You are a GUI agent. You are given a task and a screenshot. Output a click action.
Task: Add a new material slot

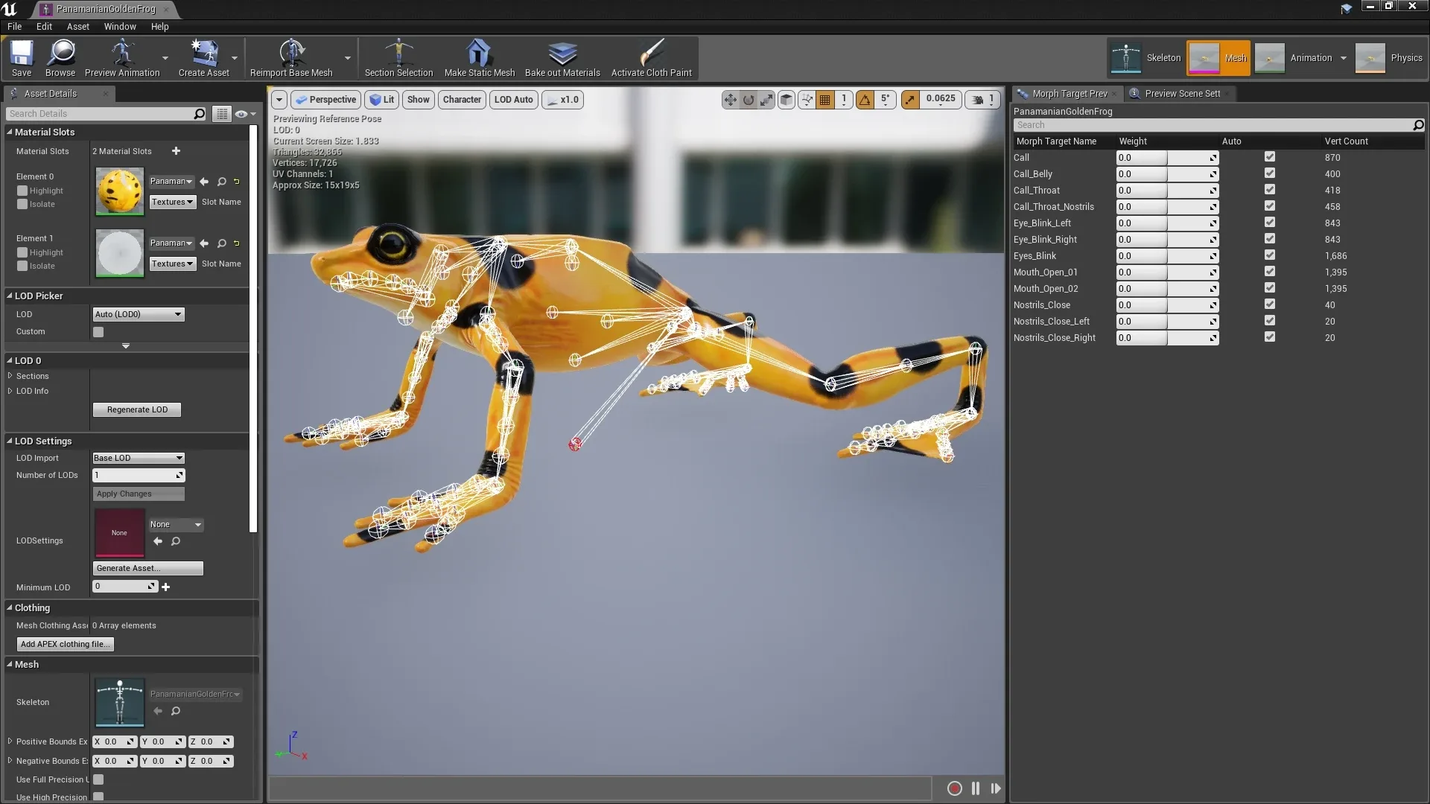point(176,151)
